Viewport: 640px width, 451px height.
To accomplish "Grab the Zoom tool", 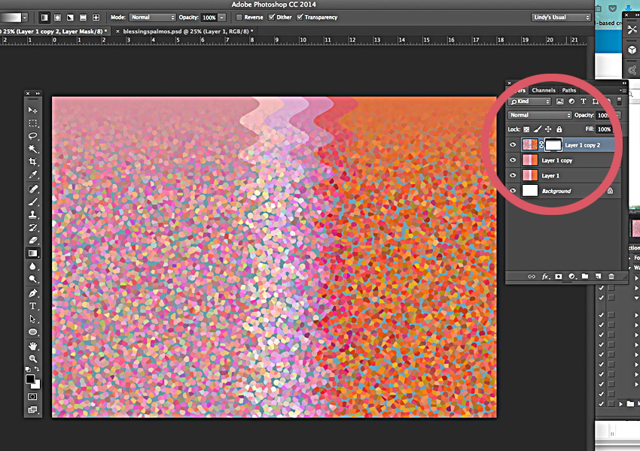I will 33,359.
